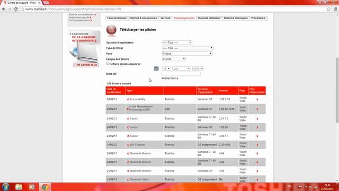This screenshot has width=339, height=191.
Task: Open the year dropdown showing 2014
Action: click(198, 68)
